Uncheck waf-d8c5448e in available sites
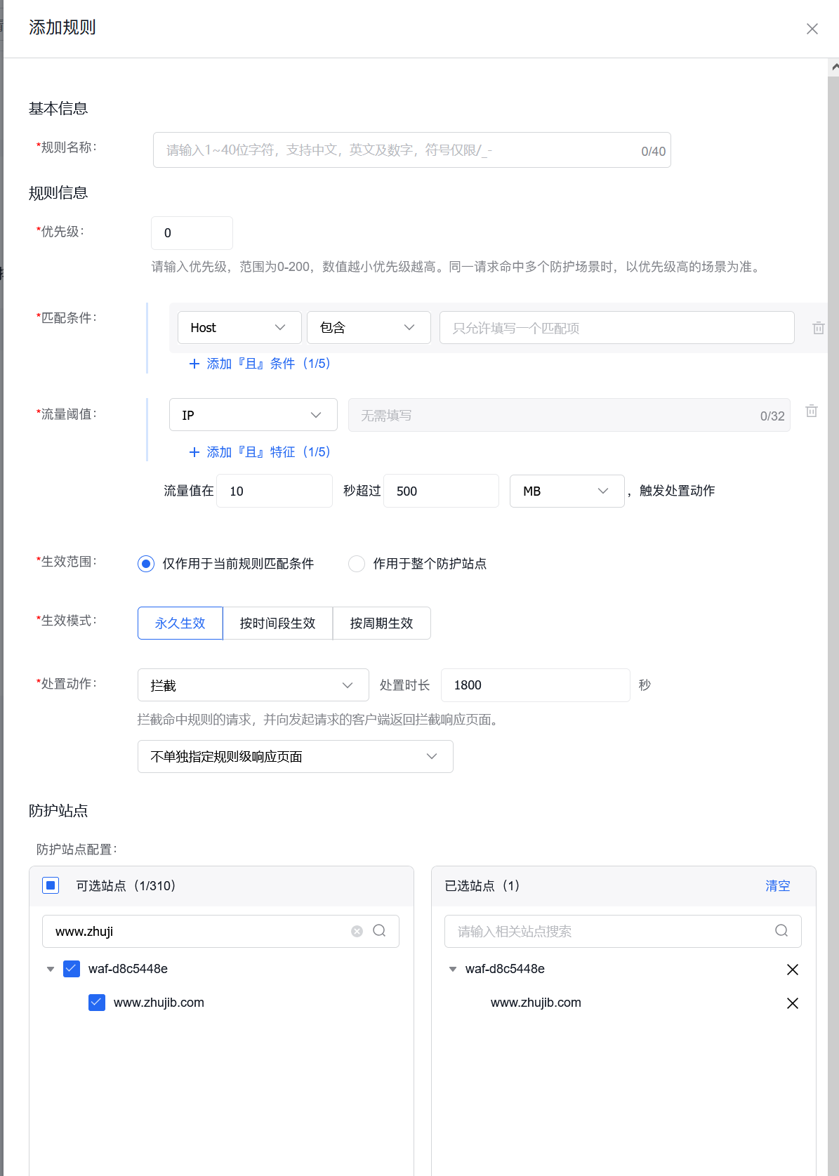839x1176 pixels. click(x=72, y=969)
